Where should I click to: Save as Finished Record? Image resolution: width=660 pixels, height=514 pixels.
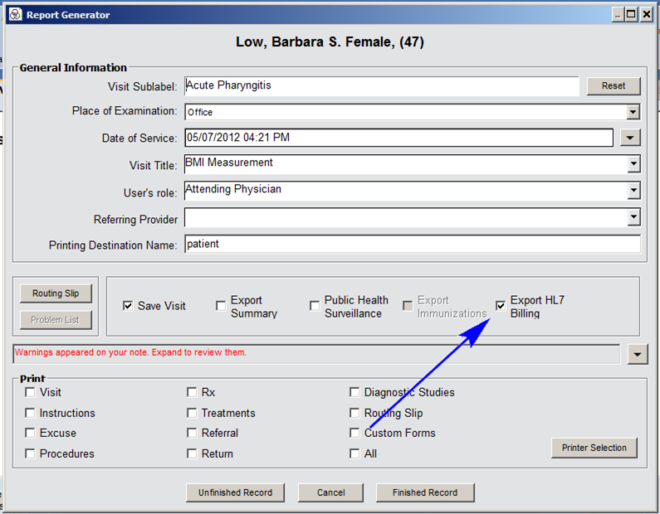coord(425,492)
